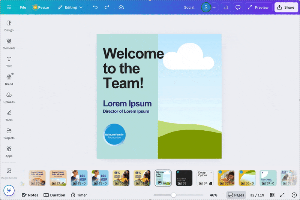
Task: Select the white cloud graphic
Action: click(x=189, y=56)
